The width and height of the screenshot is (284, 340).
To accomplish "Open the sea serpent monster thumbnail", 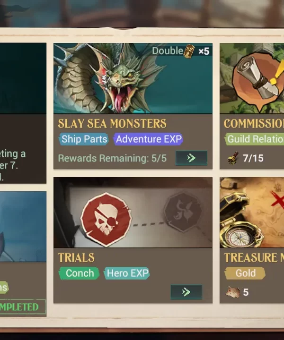I will coord(133,78).
